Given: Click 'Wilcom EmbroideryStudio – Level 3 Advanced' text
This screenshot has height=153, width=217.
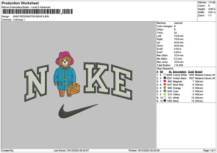Looking at the screenshot, I should click(26, 7).
